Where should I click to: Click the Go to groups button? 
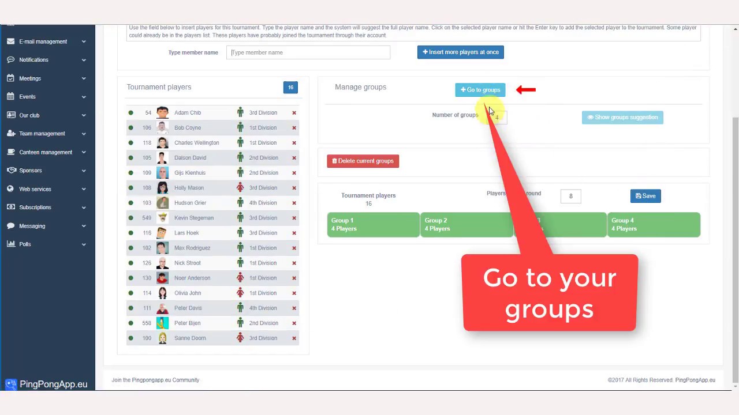(x=480, y=90)
